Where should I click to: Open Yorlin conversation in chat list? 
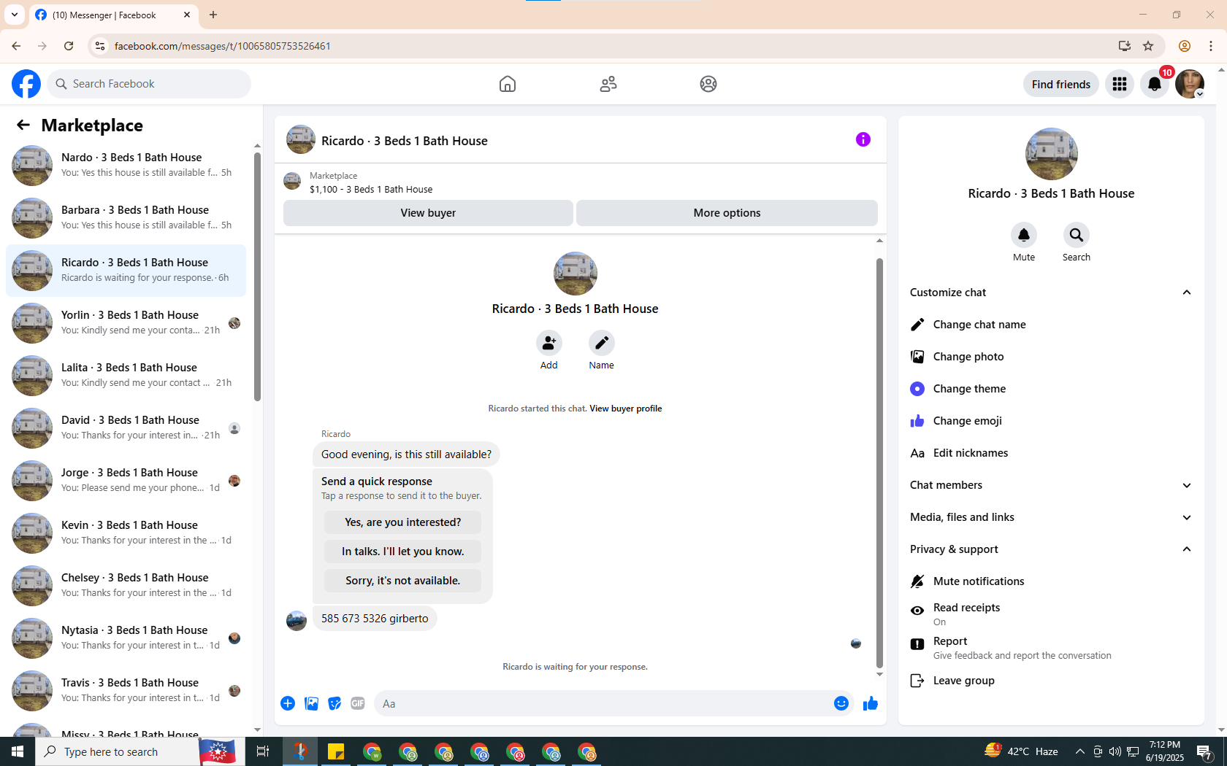click(x=126, y=323)
